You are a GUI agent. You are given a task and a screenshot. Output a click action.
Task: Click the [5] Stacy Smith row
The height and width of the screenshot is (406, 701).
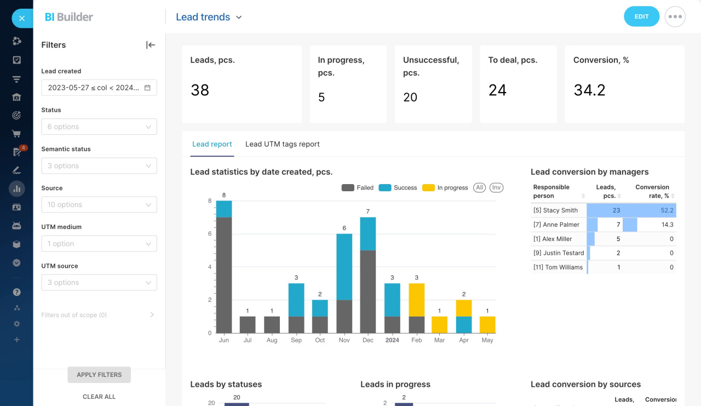tap(604, 210)
